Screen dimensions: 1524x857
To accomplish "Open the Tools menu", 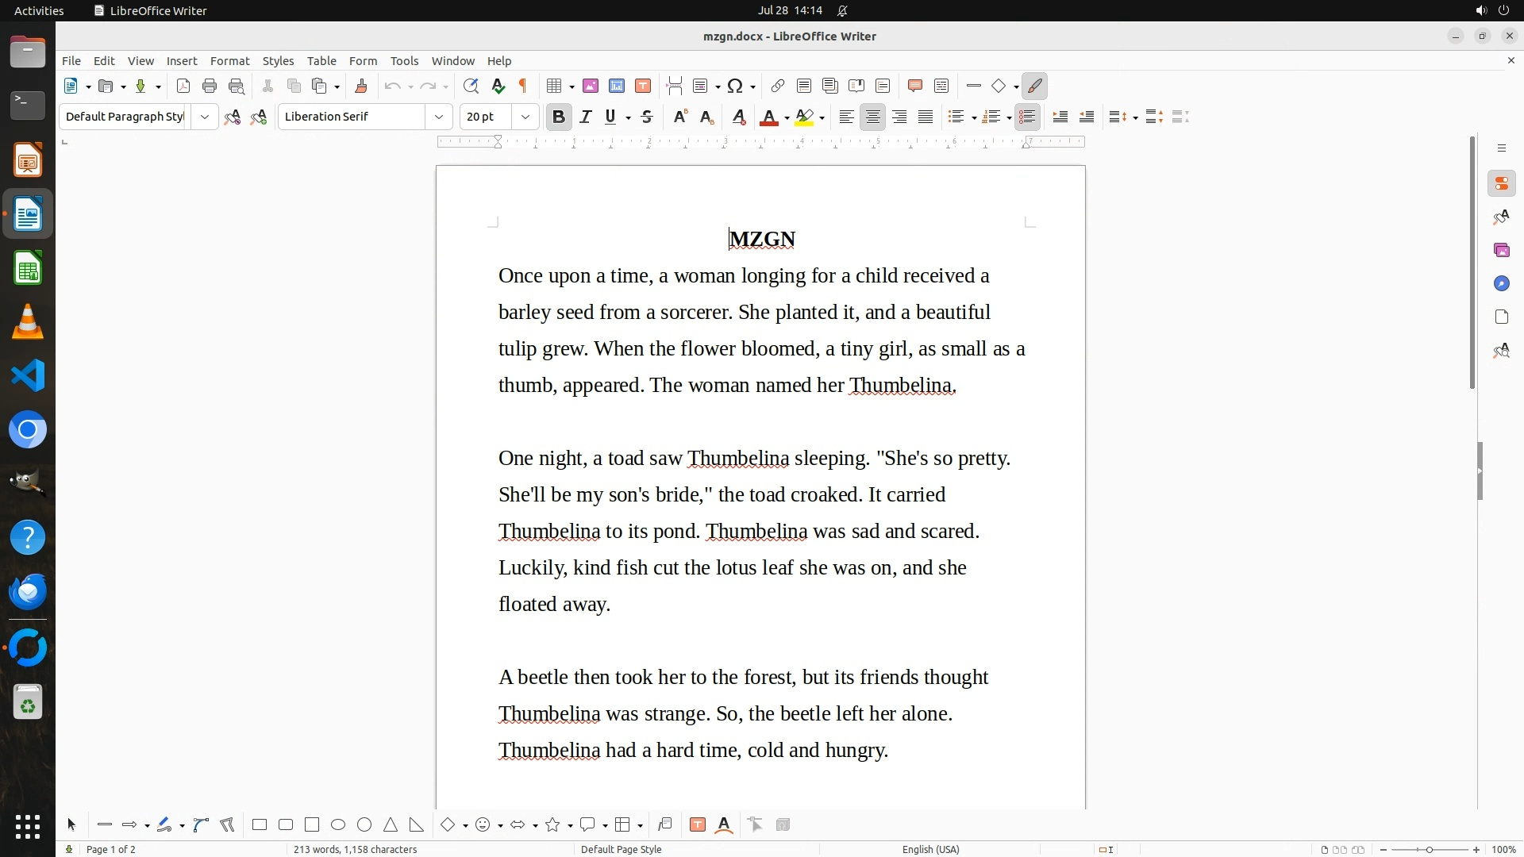I will 404,61.
